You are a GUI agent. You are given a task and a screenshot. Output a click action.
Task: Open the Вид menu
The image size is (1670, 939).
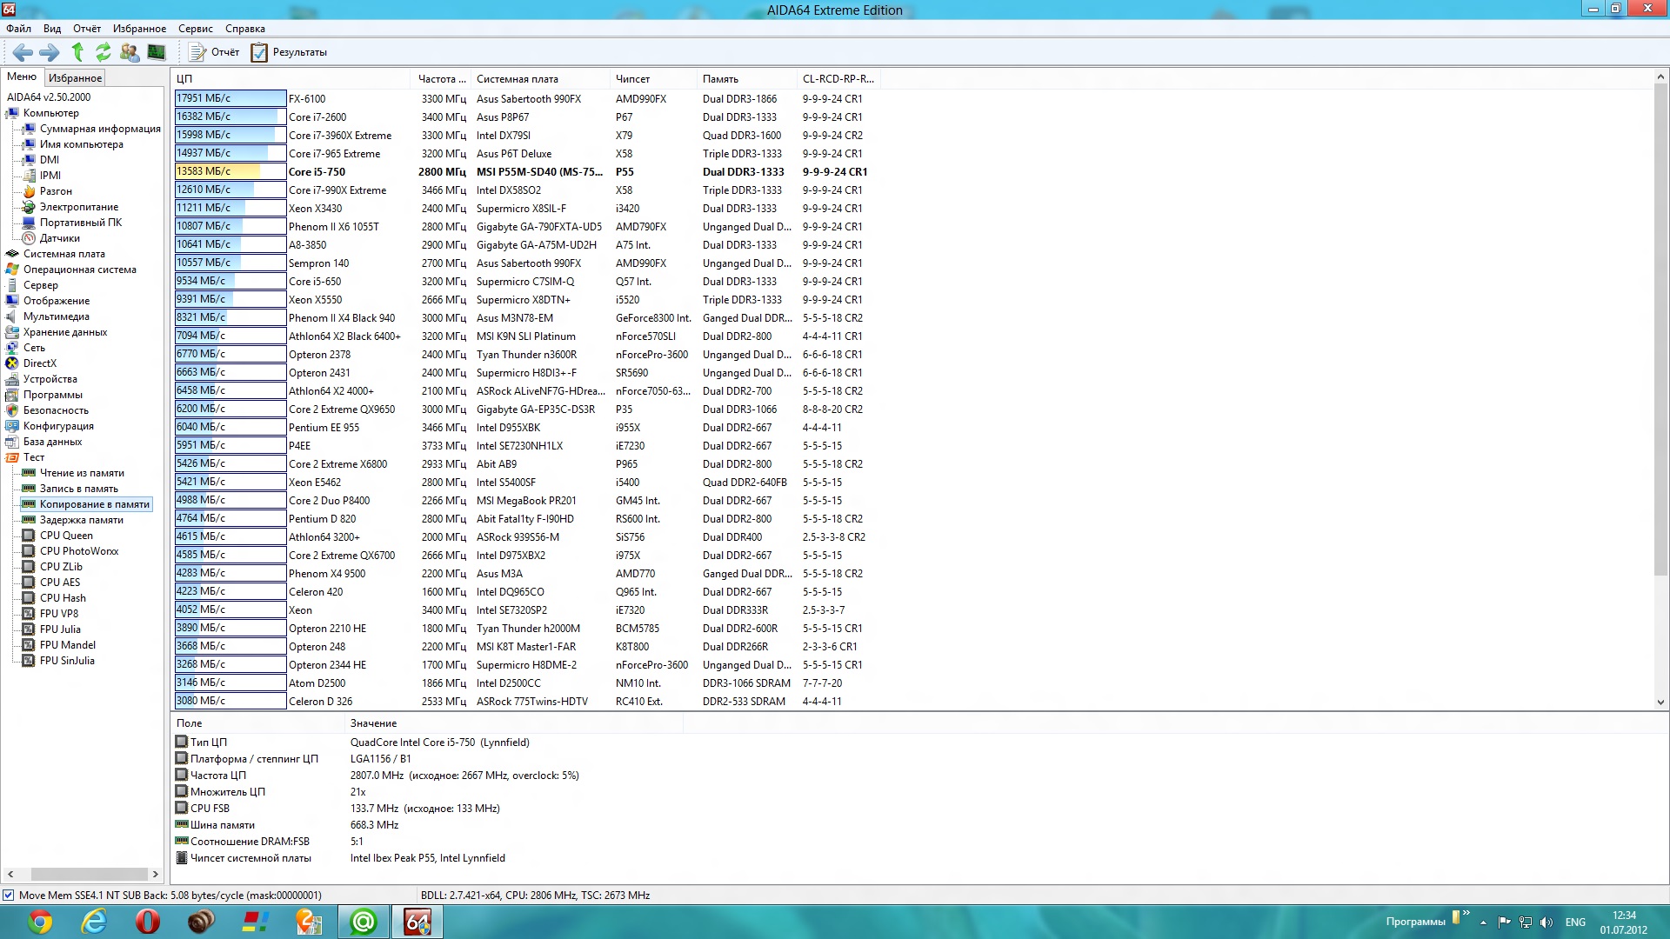[52, 29]
